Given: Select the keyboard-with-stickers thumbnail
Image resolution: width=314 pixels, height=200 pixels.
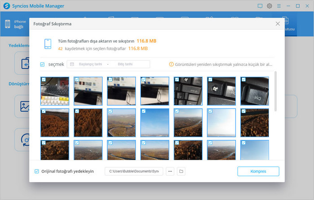Looking at the screenshot, I should (x=55, y=91).
